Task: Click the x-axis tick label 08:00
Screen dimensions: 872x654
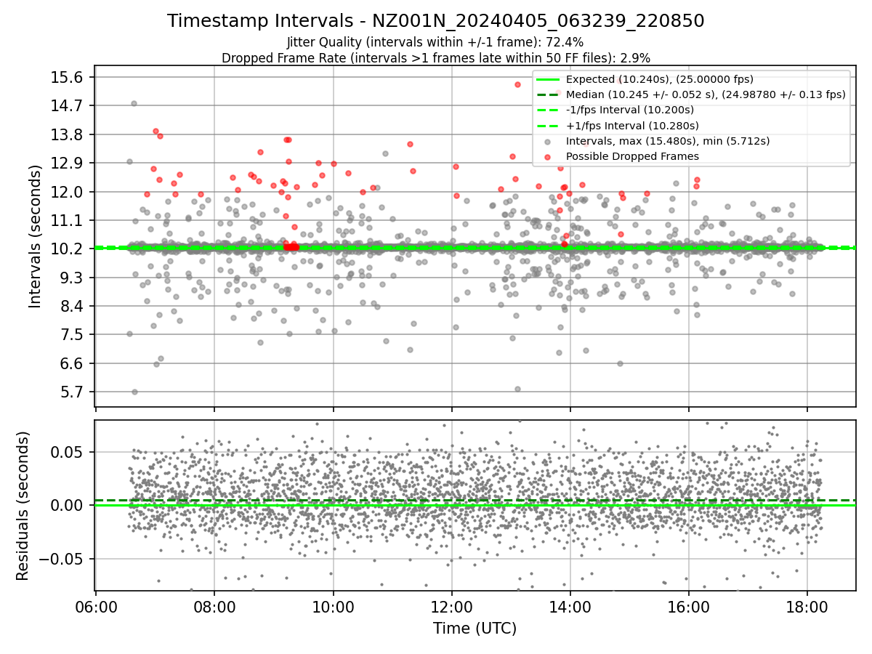Action: tap(214, 607)
